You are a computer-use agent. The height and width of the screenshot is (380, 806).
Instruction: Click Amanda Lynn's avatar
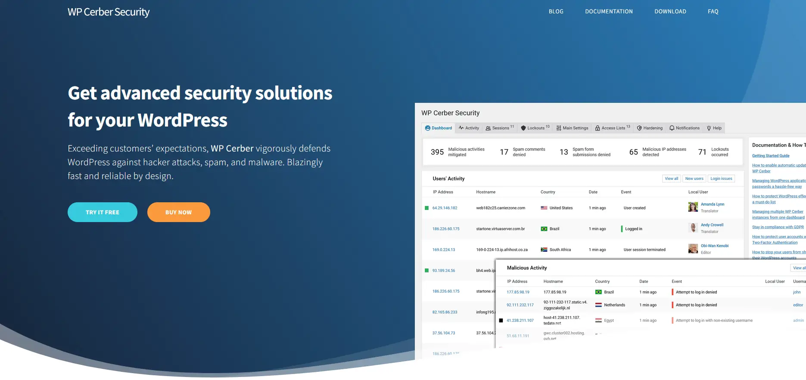[x=693, y=207]
